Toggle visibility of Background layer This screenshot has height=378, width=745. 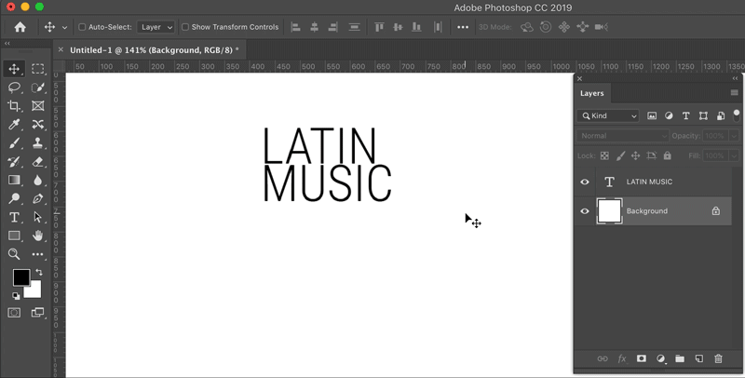(585, 211)
